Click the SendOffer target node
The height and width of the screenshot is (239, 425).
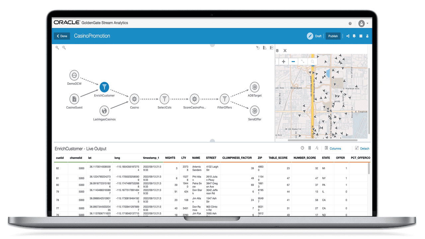tap(254, 111)
